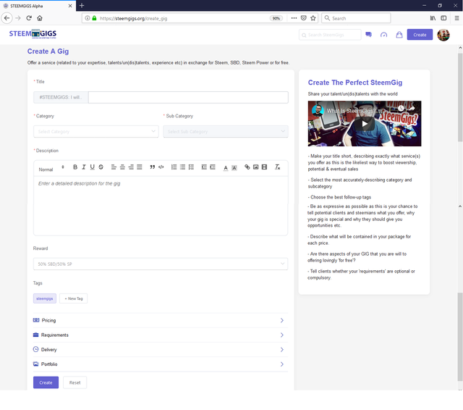
Task: Open text color picker
Action: [226, 167]
